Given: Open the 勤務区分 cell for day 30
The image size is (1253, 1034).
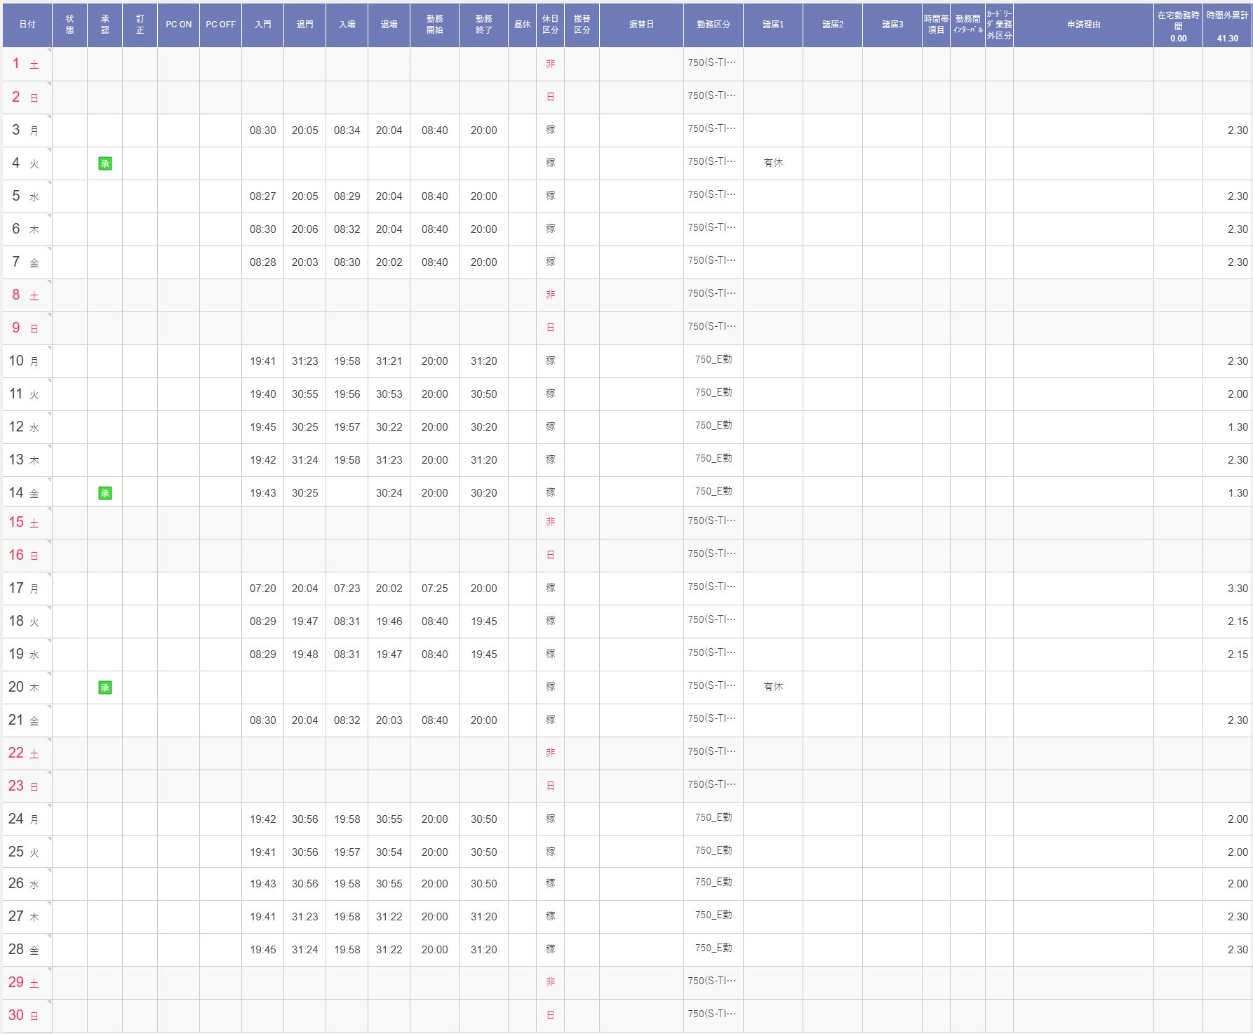Looking at the screenshot, I should point(713,1014).
